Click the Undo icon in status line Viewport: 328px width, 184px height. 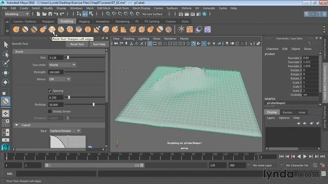tap(56, 14)
